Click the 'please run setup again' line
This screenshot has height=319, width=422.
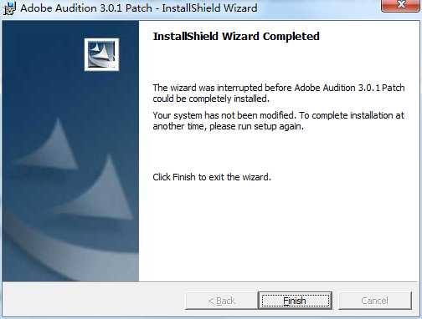click(x=229, y=126)
